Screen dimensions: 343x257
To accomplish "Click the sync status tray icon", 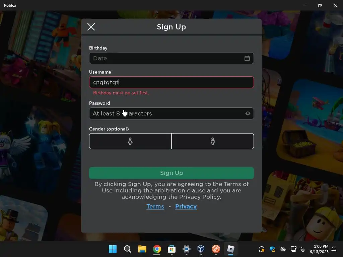I will point(261,249).
